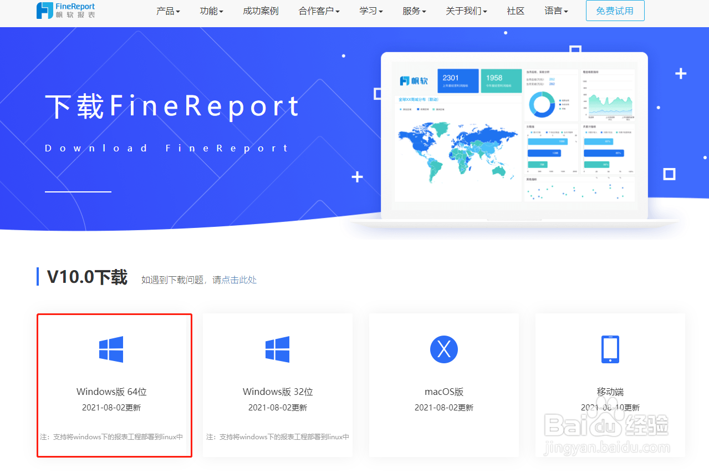Select 移动端 download label

(x=610, y=392)
